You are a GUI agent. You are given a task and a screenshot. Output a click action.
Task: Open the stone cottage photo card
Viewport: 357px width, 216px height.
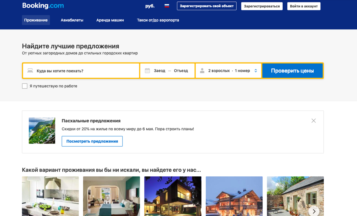(295, 196)
